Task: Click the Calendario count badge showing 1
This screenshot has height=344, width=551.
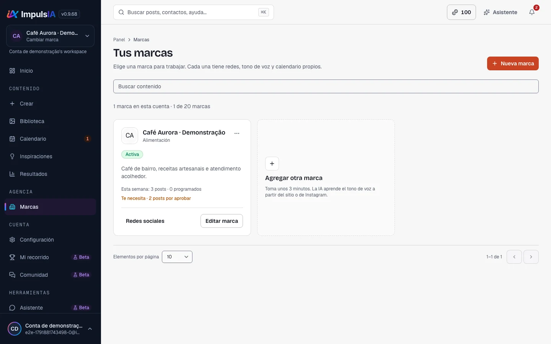Action: (x=88, y=139)
